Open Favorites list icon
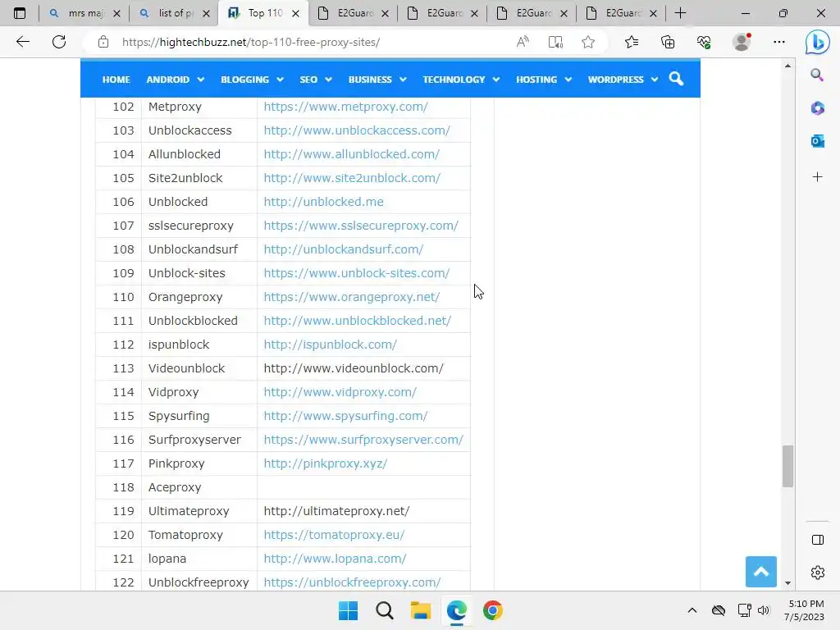This screenshot has width=840, height=630. click(632, 42)
